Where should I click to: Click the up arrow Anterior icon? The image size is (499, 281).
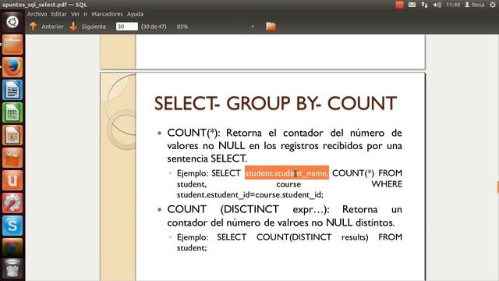[x=33, y=27]
